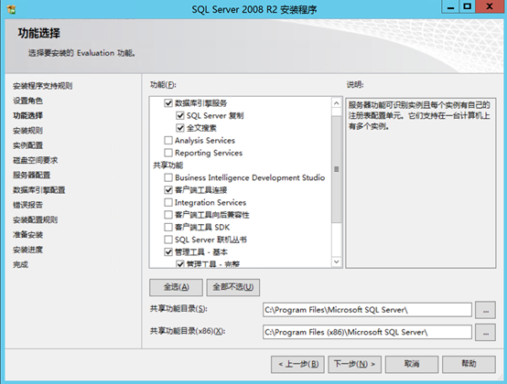Check the 客户端工具向后兼容性 checkbox

168,215
